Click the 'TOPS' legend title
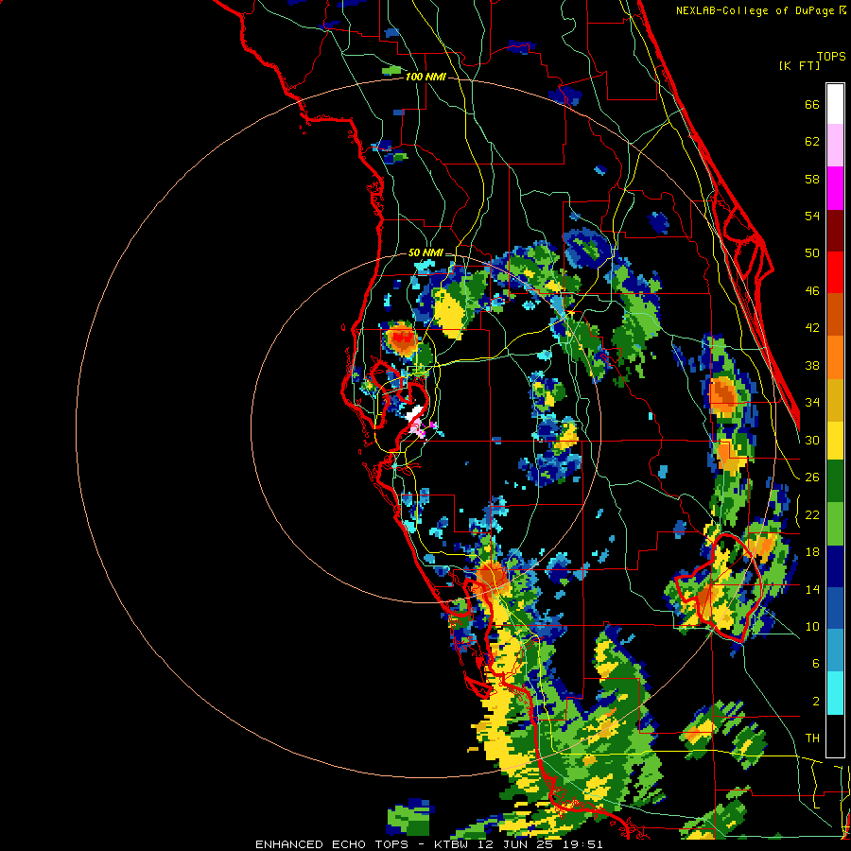 (831, 57)
